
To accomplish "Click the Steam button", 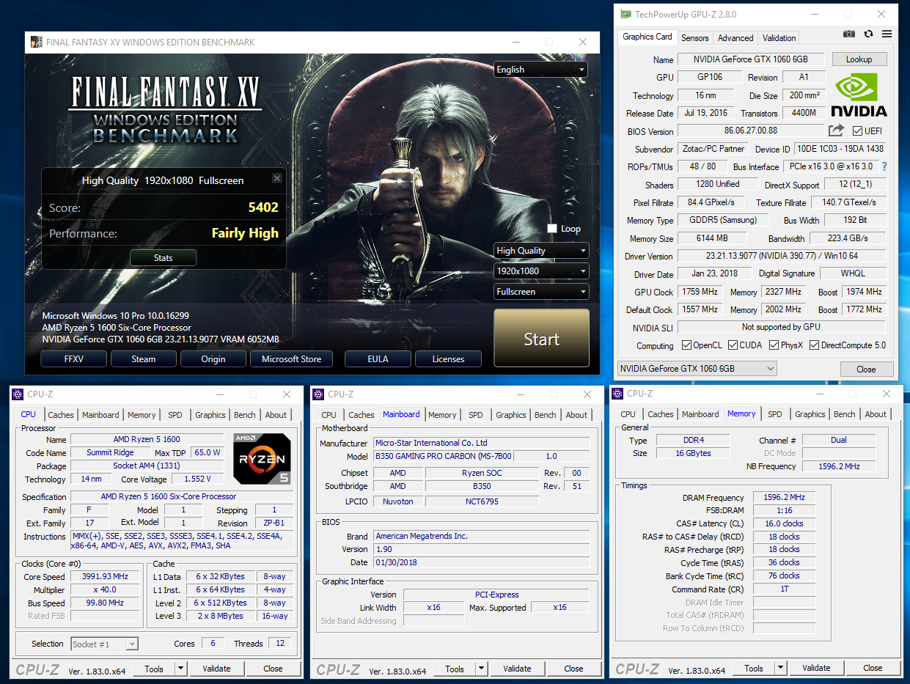I will click(x=144, y=359).
